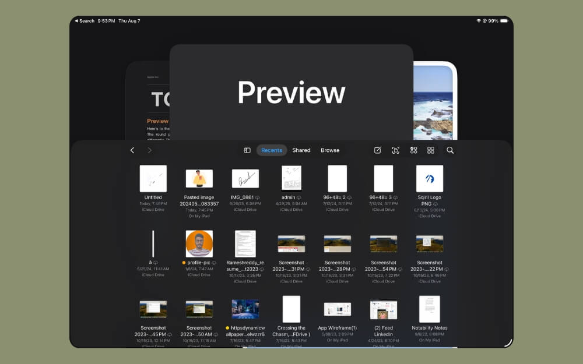Select the background document card with Preview heading
This screenshot has width=583, height=364.
tap(148, 101)
